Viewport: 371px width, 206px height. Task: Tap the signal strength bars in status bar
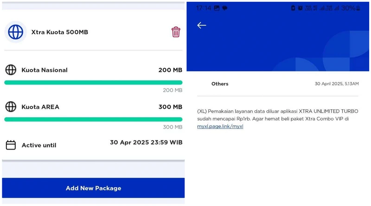pyautogui.click(x=322, y=8)
